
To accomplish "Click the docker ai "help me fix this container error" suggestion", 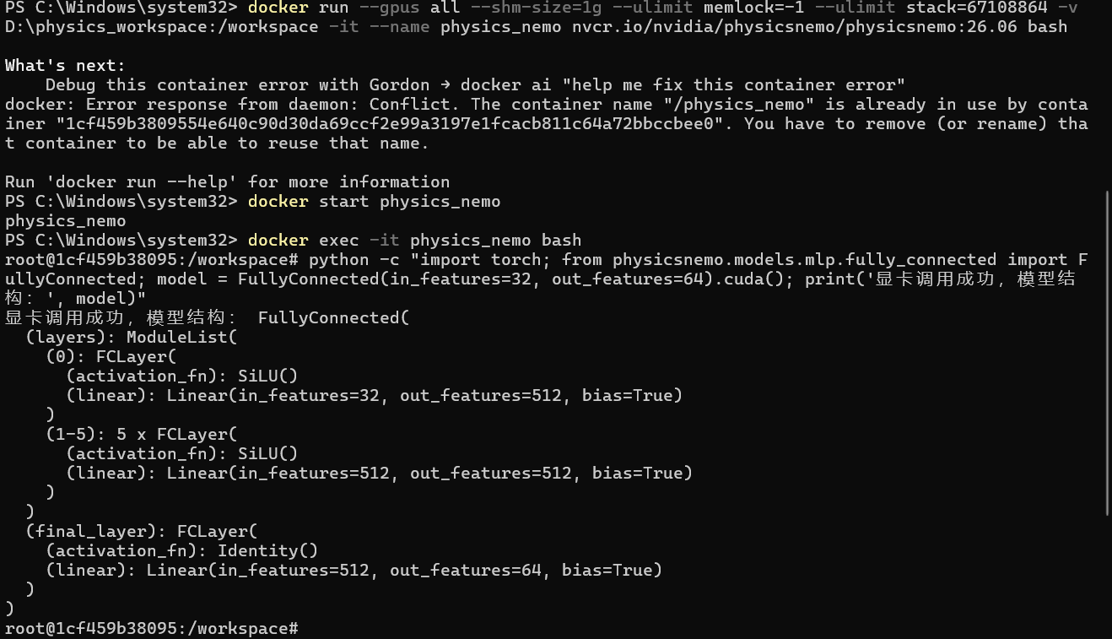I will click(x=683, y=85).
